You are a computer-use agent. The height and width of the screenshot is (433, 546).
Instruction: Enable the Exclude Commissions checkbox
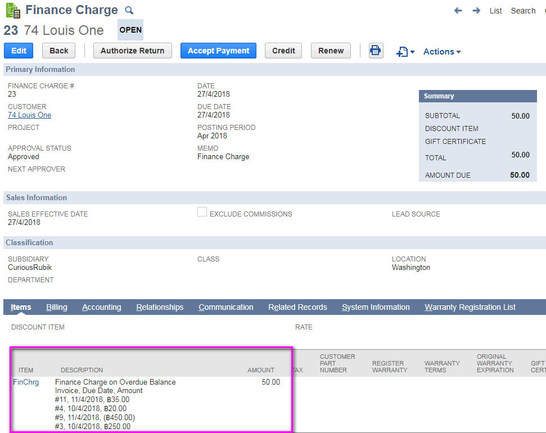(202, 211)
